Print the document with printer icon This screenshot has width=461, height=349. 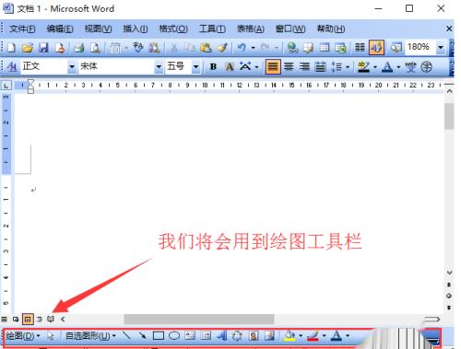pos(79,48)
